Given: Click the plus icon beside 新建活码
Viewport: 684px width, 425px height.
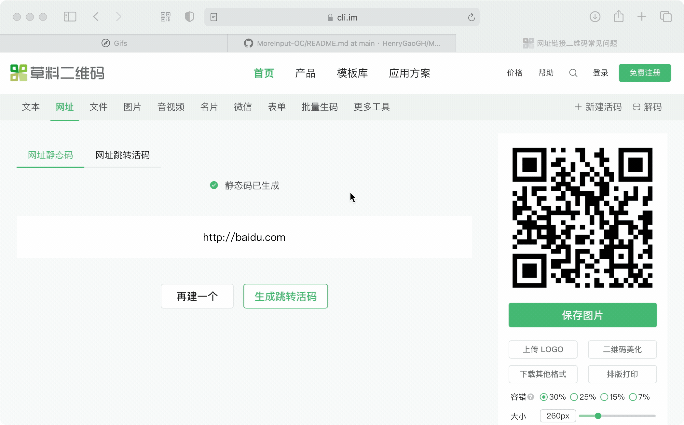Looking at the screenshot, I should pyautogui.click(x=578, y=107).
